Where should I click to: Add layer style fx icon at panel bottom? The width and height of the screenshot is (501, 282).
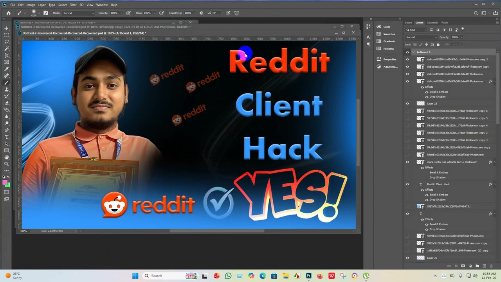click(456, 266)
